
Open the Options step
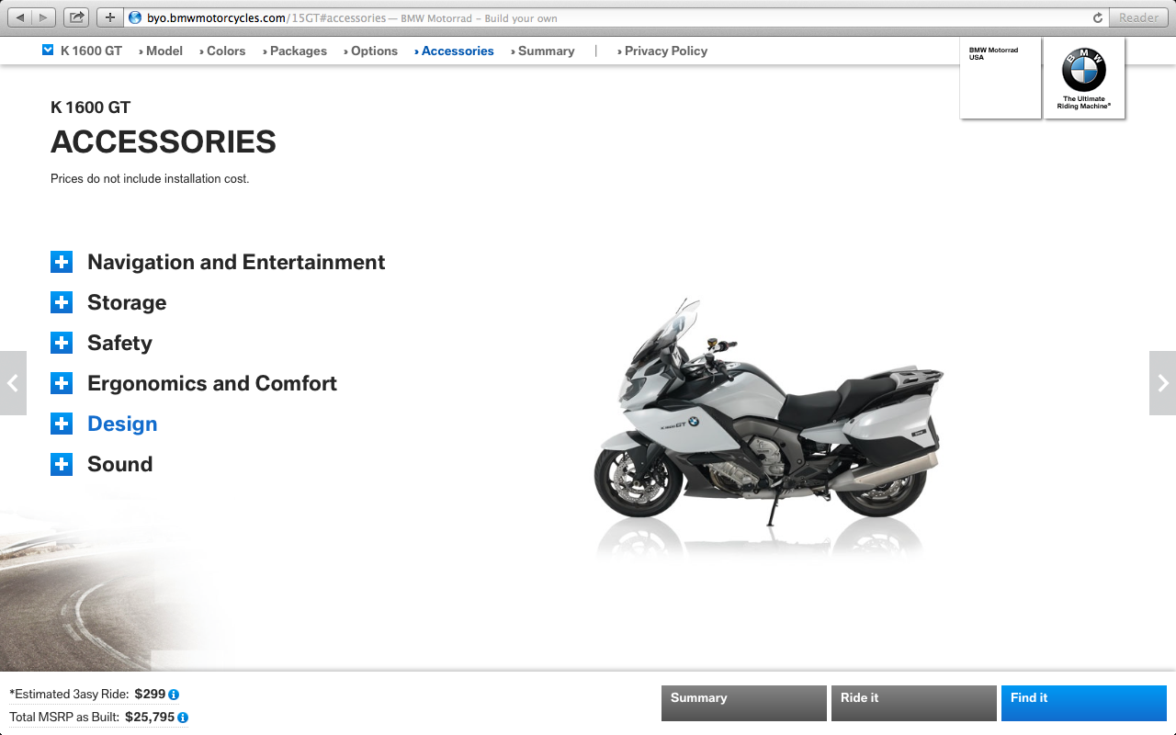(x=371, y=51)
